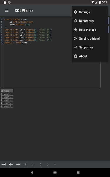The image size is (110, 177).
Task: Select the 'user 5' result cell
Action: coord(9,106)
